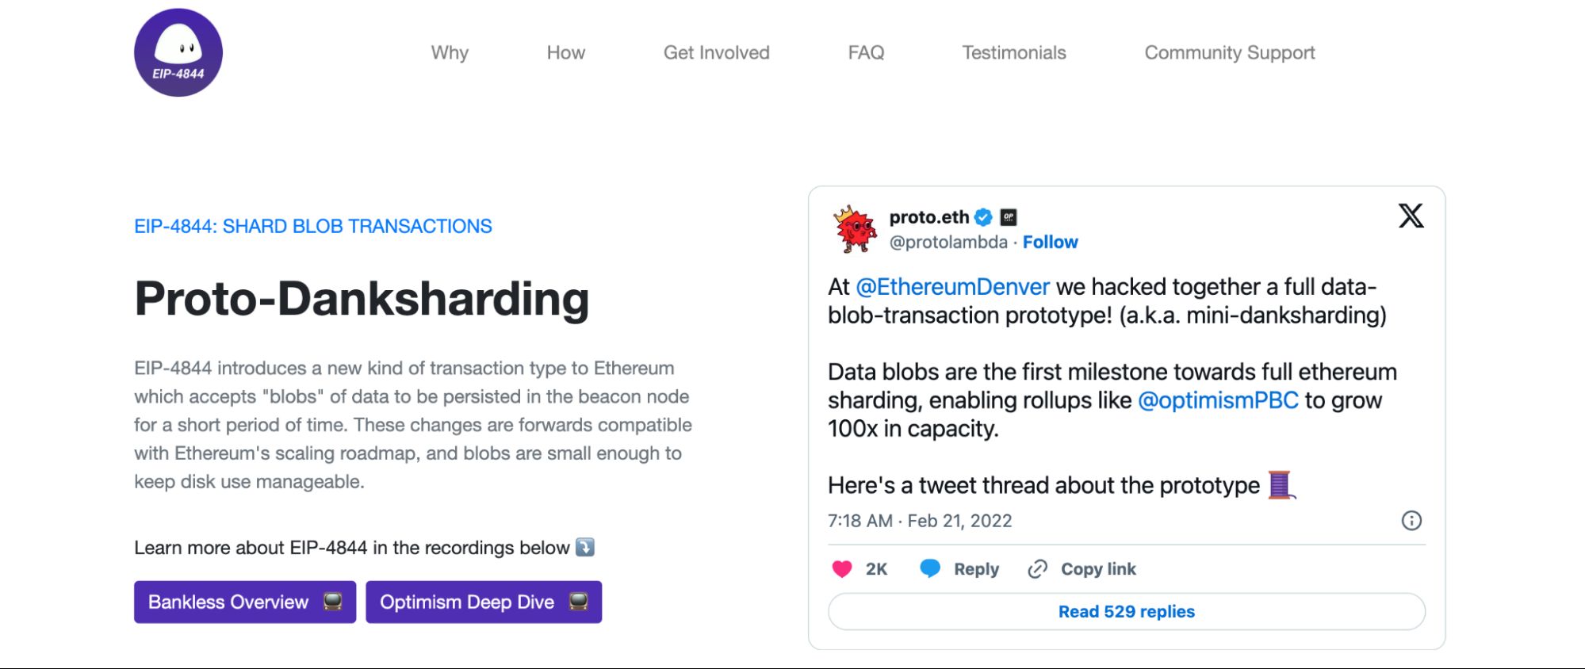Click the X logo in tweet card

[x=1411, y=216]
